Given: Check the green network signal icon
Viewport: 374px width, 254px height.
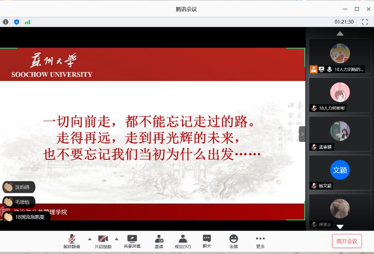Looking at the screenshot, I should tap(27, 22).
